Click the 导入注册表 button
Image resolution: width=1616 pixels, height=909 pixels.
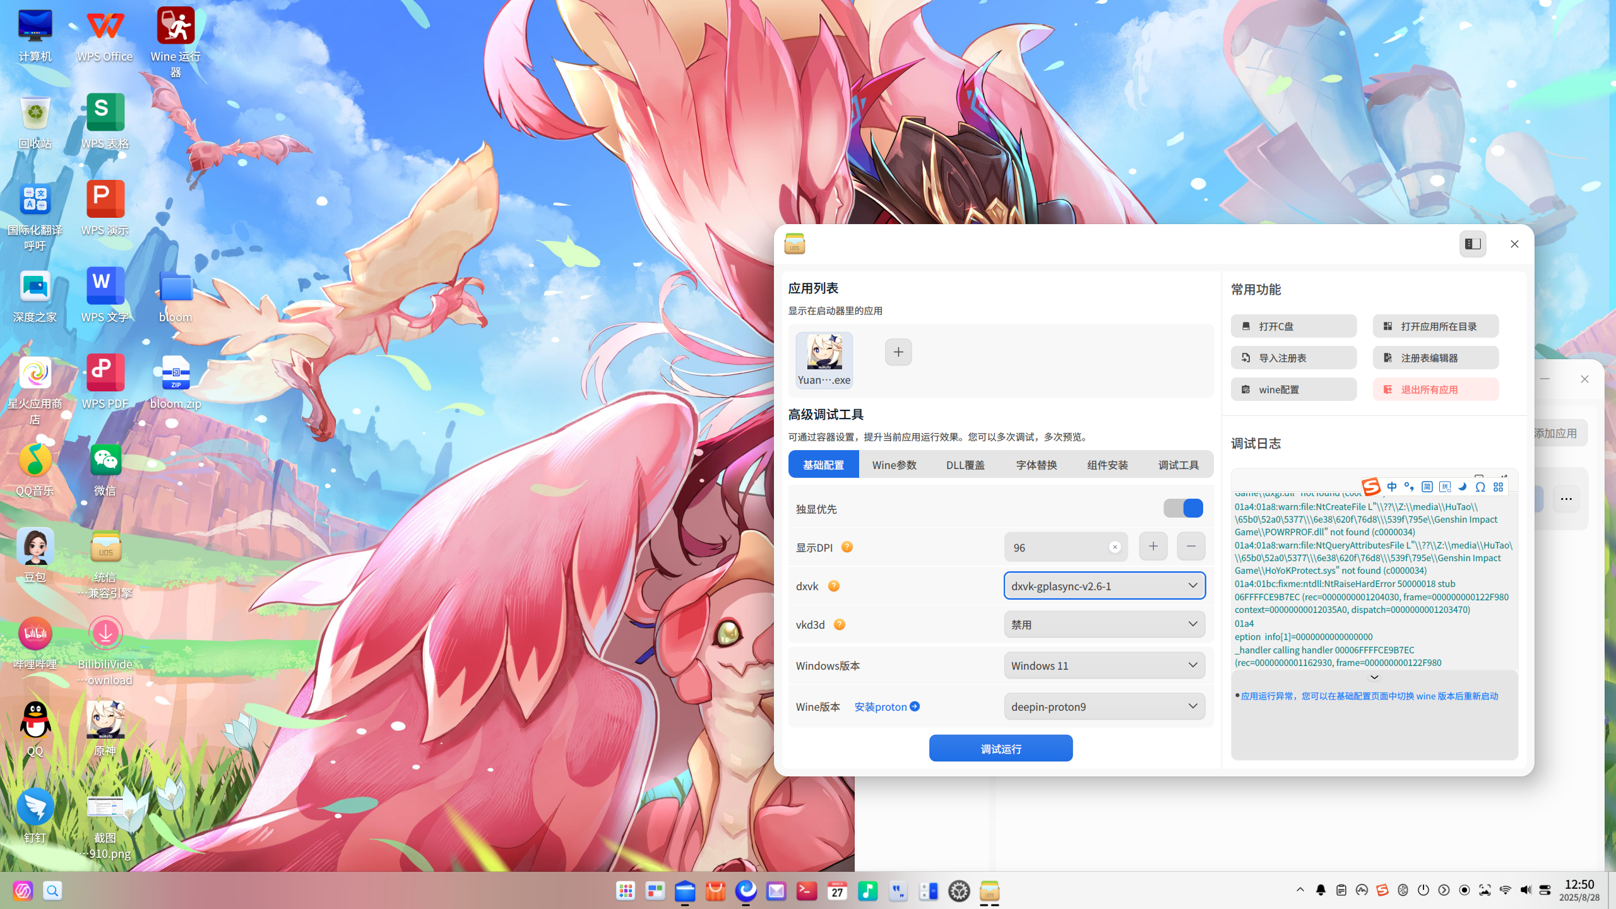(1293, 358)
